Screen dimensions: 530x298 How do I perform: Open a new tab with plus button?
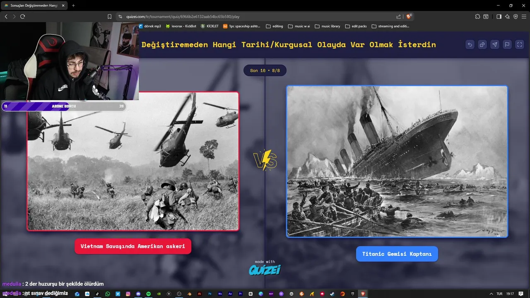[73, 5]
